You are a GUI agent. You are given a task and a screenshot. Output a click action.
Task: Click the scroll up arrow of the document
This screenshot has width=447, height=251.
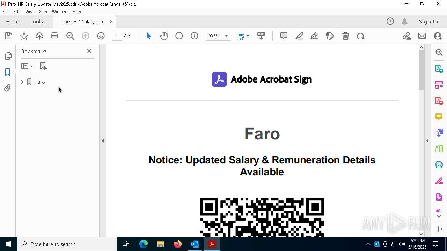point(421,47)
